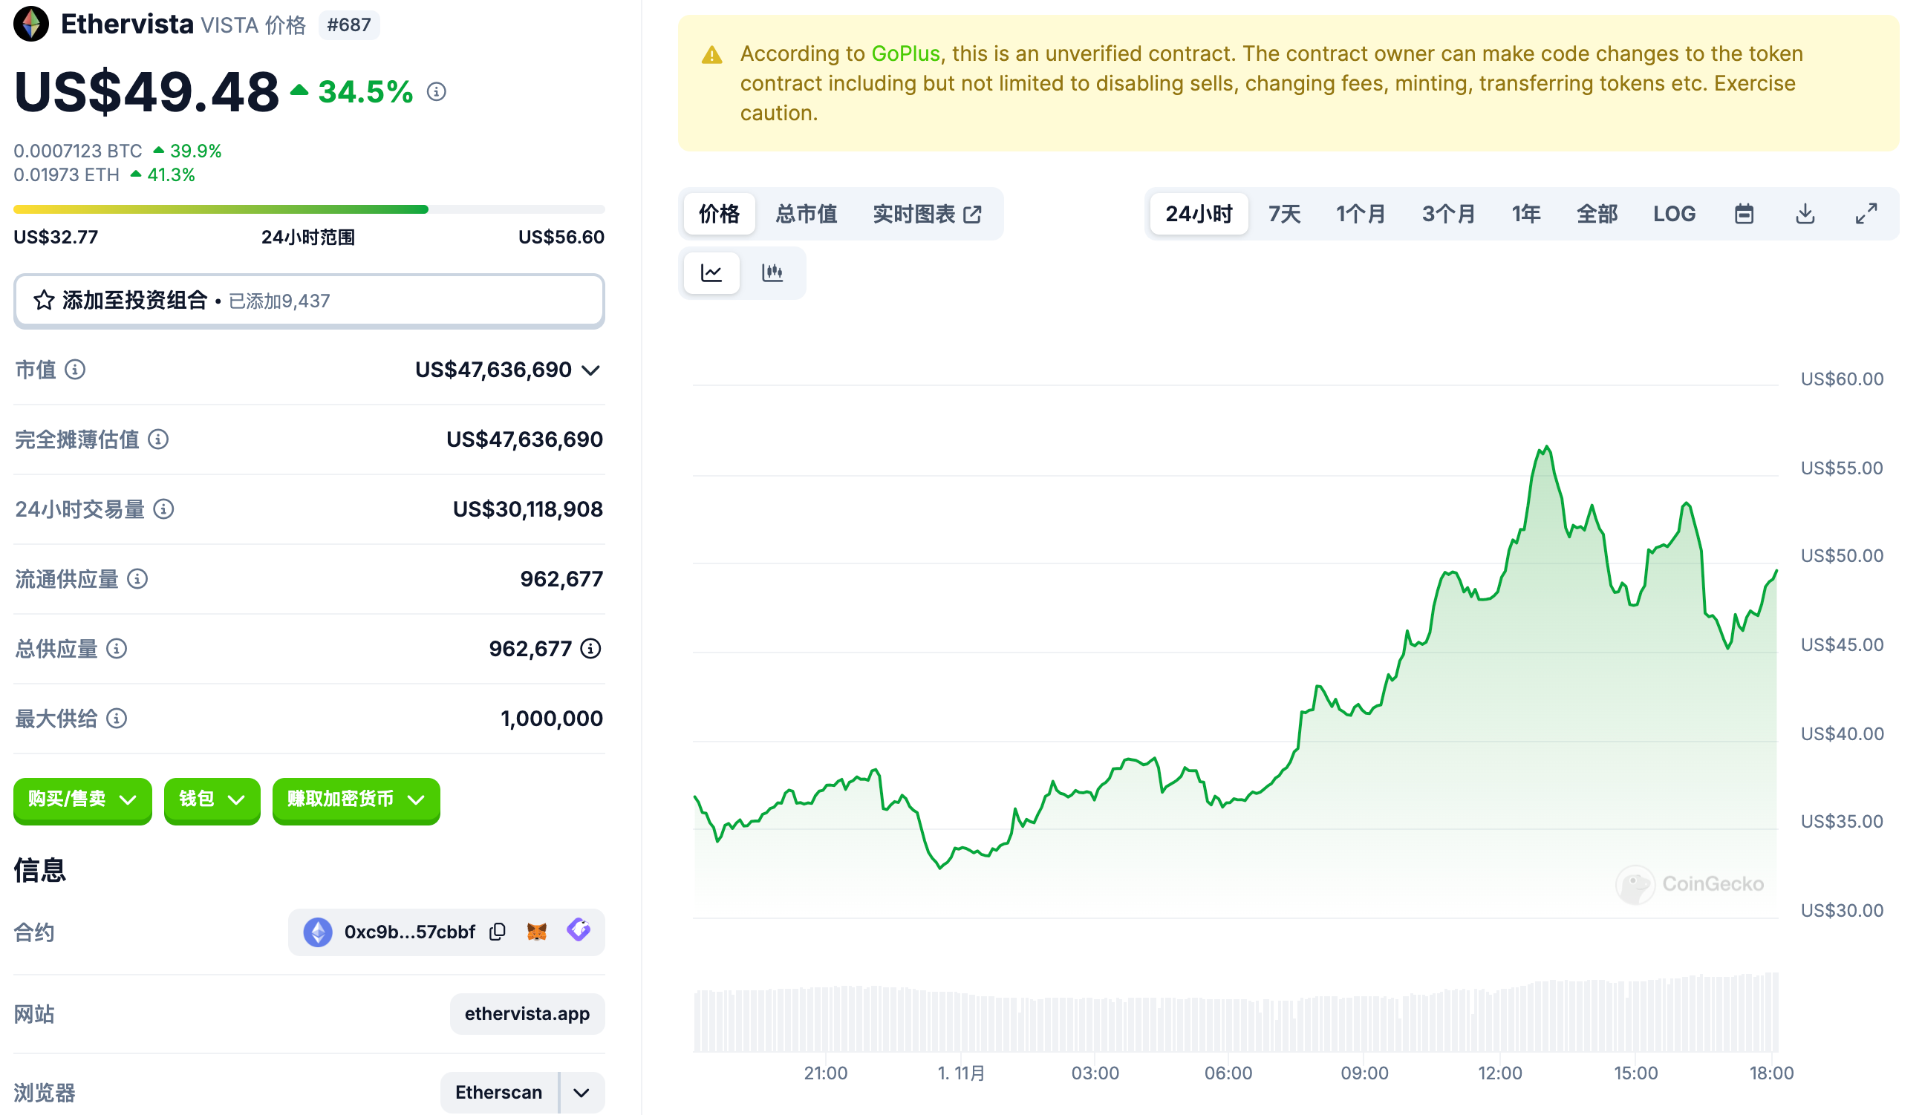Expand chart to fullscreen
The width and height of the screenshot is (1922, 1115).
tap(1866, 213)
